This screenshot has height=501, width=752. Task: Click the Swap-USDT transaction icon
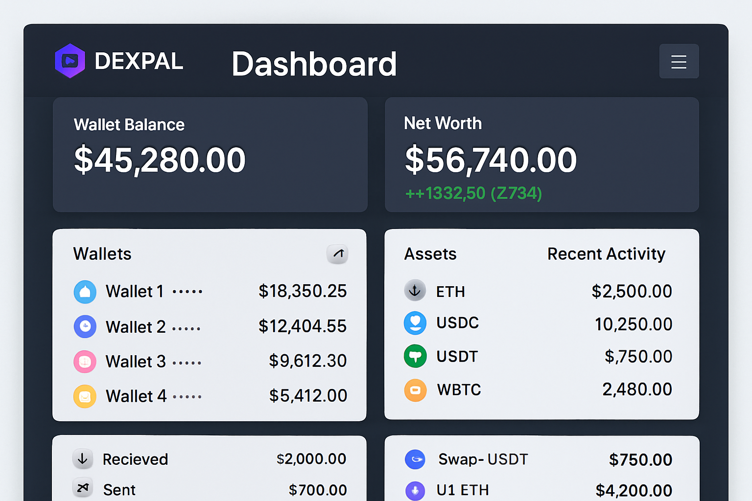point(415,459)
